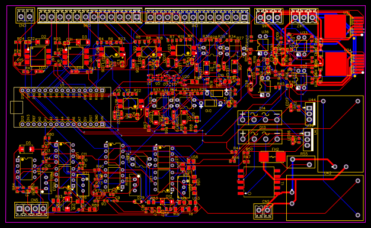The image size is (371, 228).
Task: Select diode D29 footprint
Action: pyautogui.click(x=138, y=201)
